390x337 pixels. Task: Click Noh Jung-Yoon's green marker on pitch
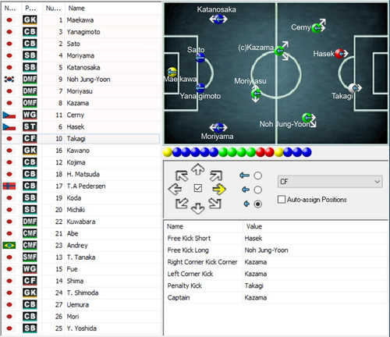(x=307, y=118)
